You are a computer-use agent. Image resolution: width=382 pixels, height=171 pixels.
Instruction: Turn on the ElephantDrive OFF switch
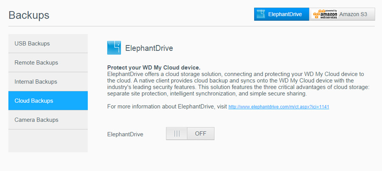[190, 134]
